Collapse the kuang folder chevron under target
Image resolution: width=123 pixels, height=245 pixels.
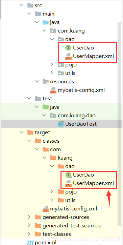point(44,158)
